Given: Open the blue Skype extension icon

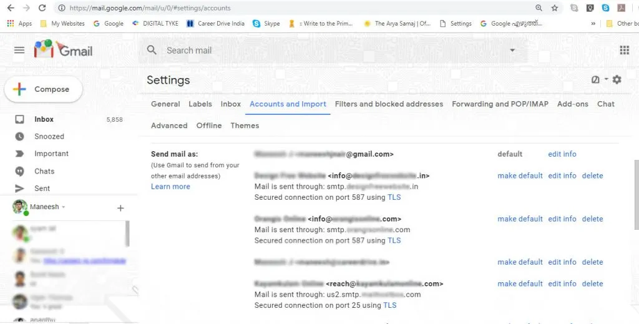Looking at the screenshot, I should [605, 7].
